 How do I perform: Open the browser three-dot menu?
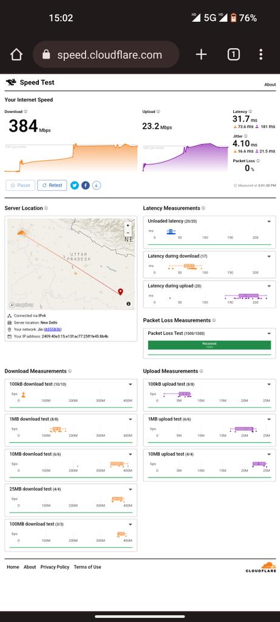tap(261, 54)
